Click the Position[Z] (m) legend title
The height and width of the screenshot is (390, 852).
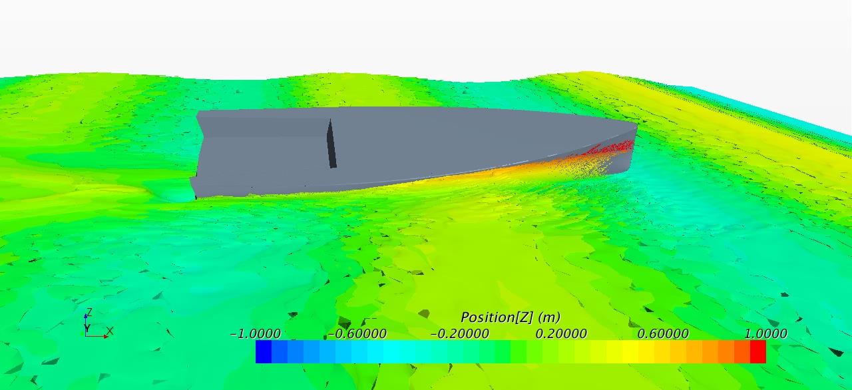click(x=511, y=317)
